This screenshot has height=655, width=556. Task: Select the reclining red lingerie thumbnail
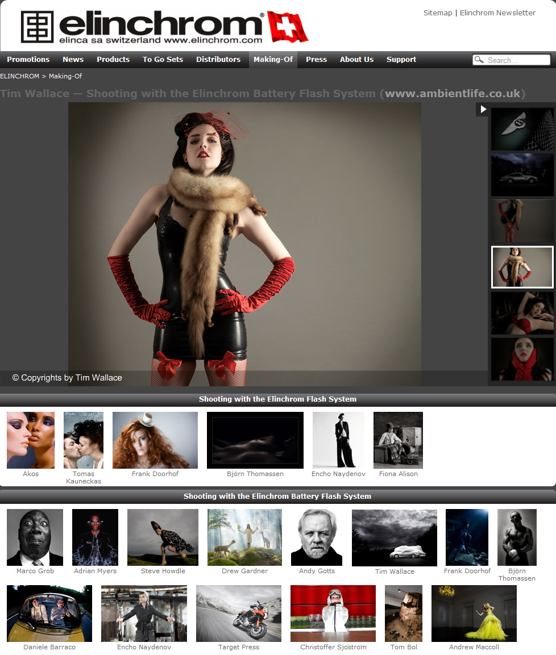pyautogui.click(x=522, y=313)
